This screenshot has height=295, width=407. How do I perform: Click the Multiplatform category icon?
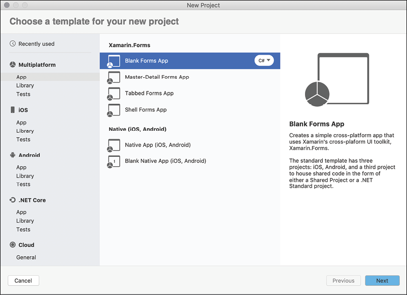pyautogui.click(x=13, y=65)
